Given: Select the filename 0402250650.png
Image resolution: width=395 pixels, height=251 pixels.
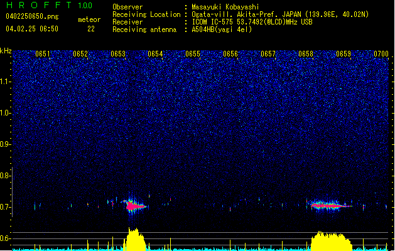Looking at the screenshot, I should 32,16.
